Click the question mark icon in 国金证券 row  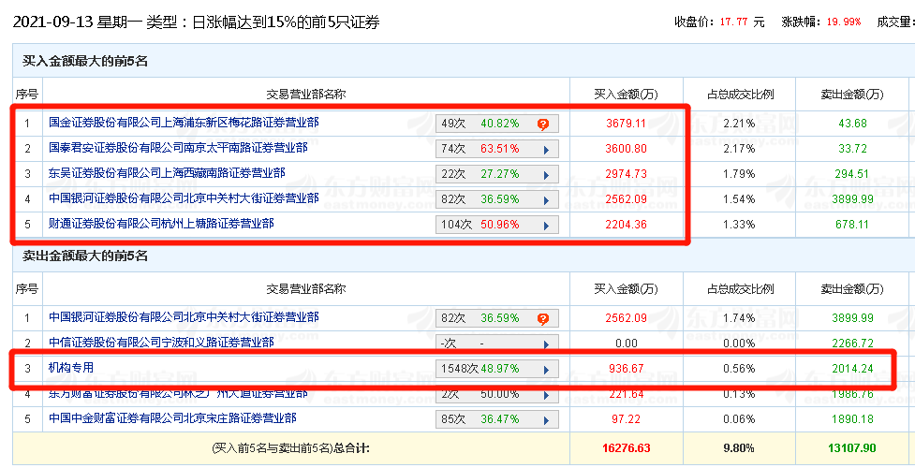[x=542, y=124]
